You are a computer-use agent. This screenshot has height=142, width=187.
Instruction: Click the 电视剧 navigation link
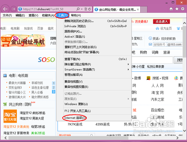pyautogui.click(x=15, y=28)
